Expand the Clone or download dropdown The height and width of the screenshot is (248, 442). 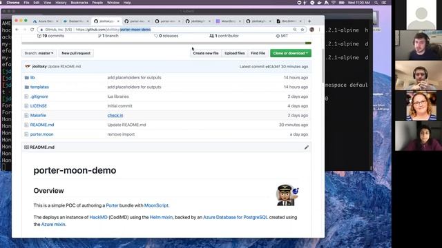(291, 53)
